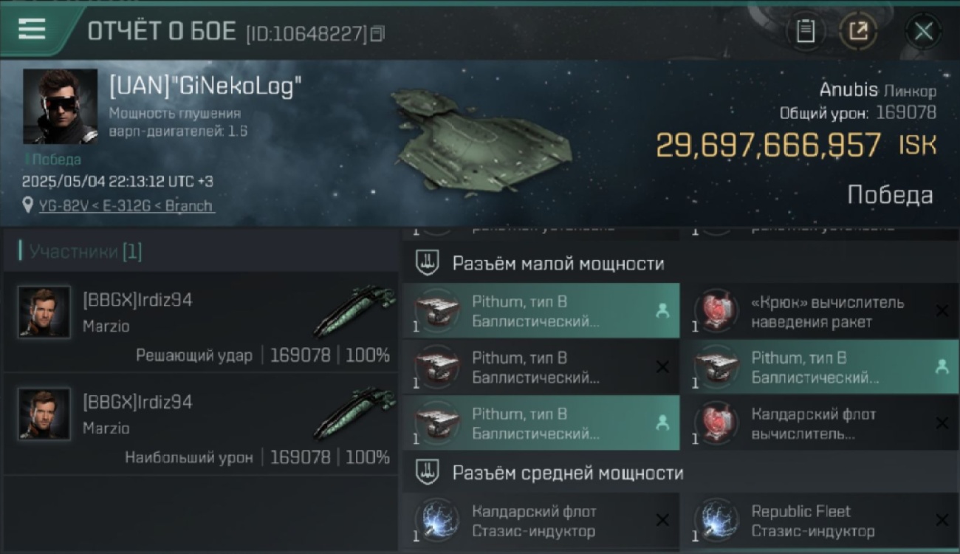This screenshot has width=960, height=554.
Task: View the Marzio ship icon for the final blow
Action: tap(350, 311)
